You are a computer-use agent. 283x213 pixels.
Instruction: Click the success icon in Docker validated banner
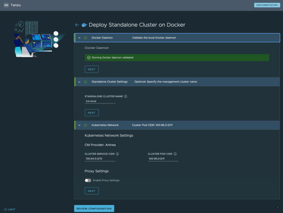pyautogui.click(x=89, y=58)
